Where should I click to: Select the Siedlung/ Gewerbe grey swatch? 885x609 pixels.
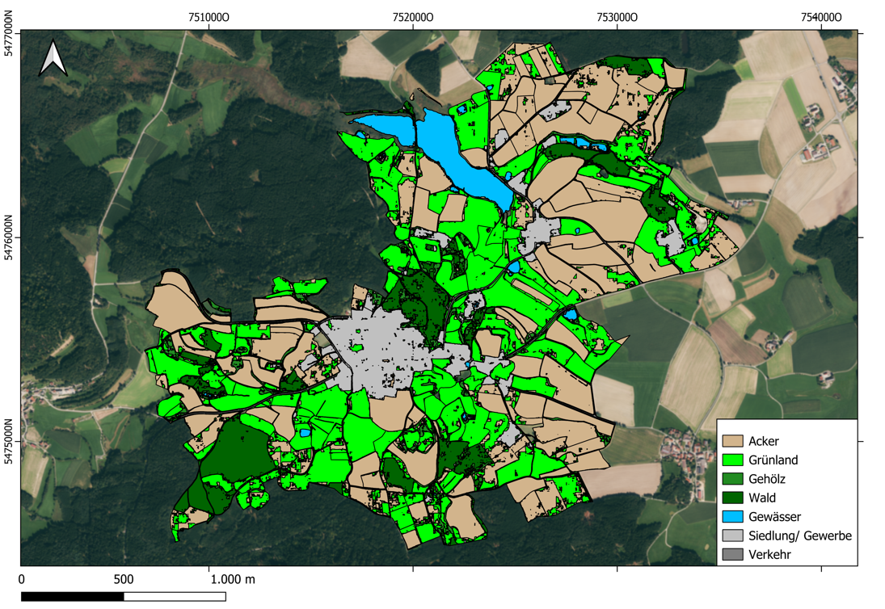coord(732,535)
